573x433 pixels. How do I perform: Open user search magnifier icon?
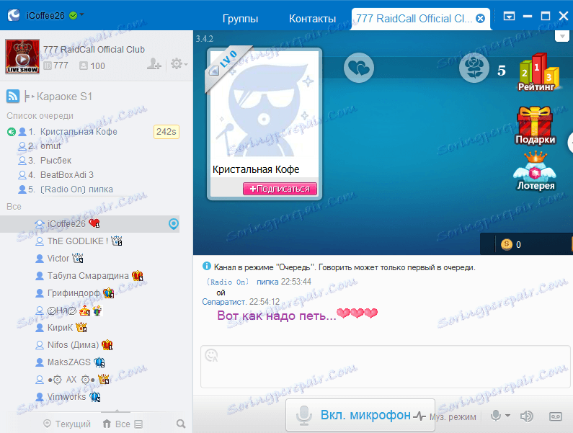tap(180, 424)
